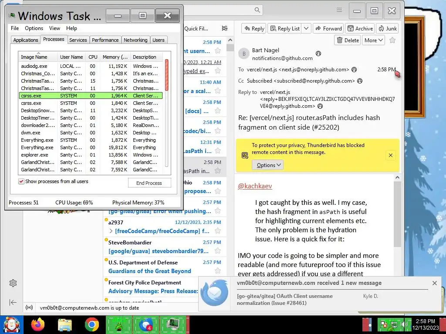
Task: Open the Christmas tree taskbar app
Action: coord(118,324)
